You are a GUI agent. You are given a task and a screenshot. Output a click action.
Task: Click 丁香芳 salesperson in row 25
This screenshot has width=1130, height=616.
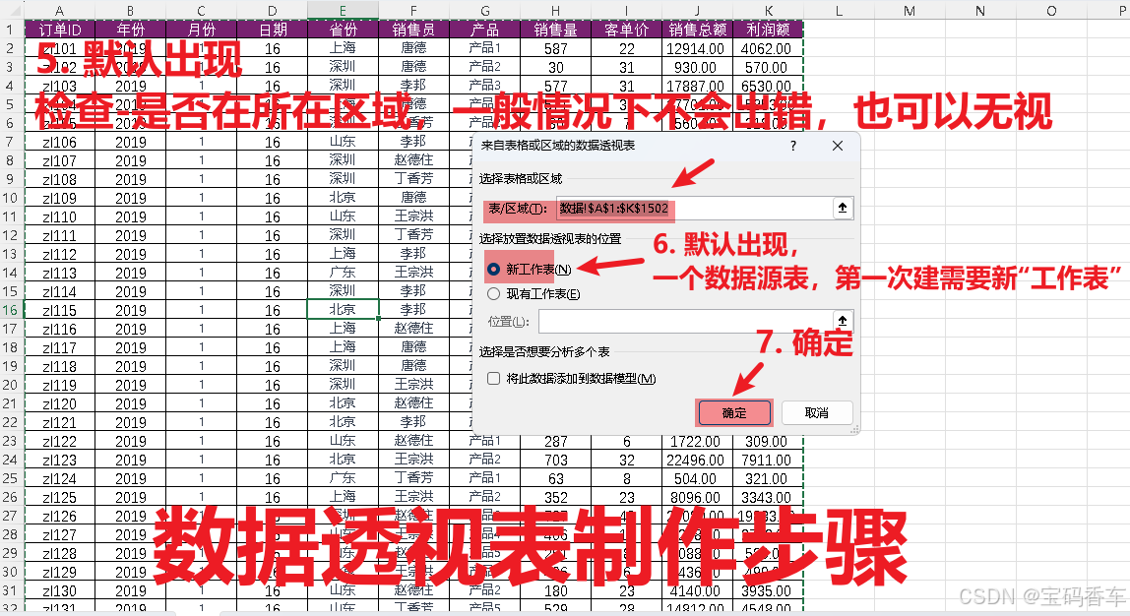[413, 478]
